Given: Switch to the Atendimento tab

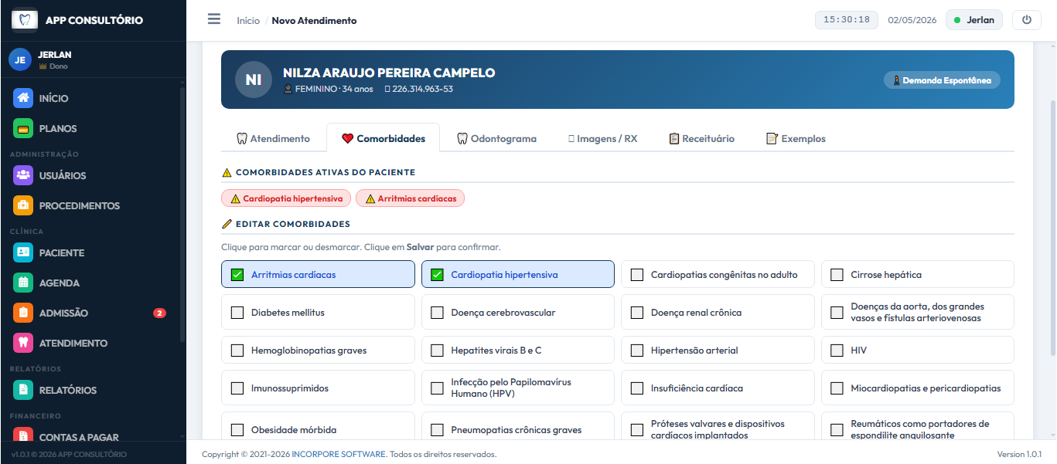Looking at the screenshot, I should (273, 138).
